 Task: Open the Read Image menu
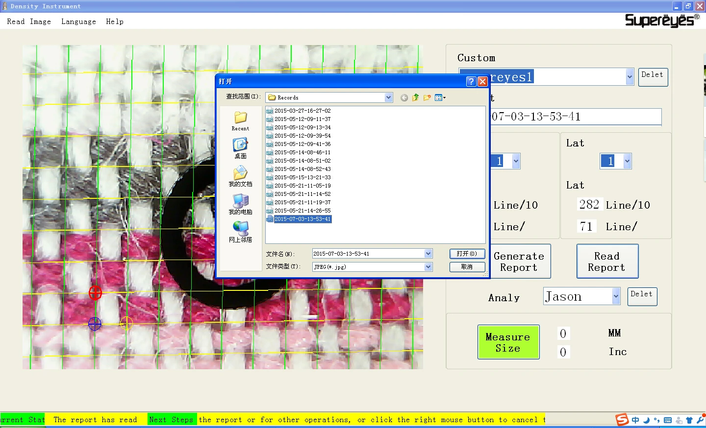(29, 22)
